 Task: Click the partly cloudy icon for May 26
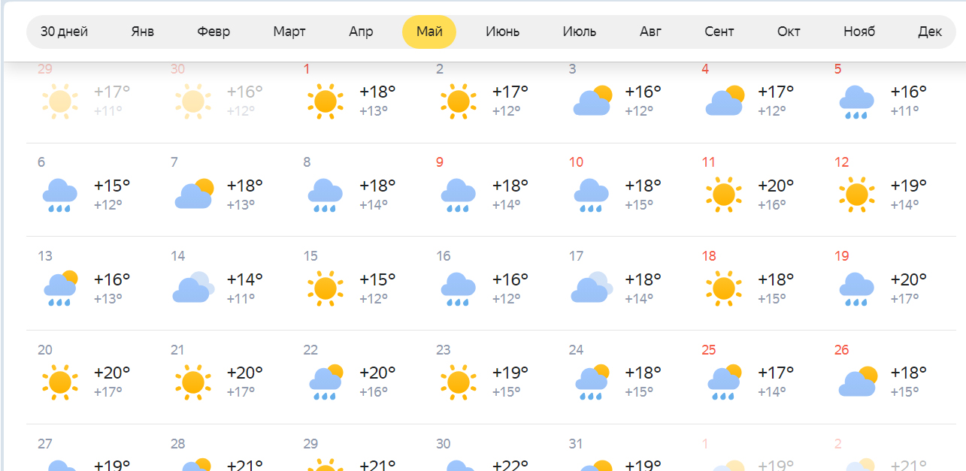pos(858,382)
